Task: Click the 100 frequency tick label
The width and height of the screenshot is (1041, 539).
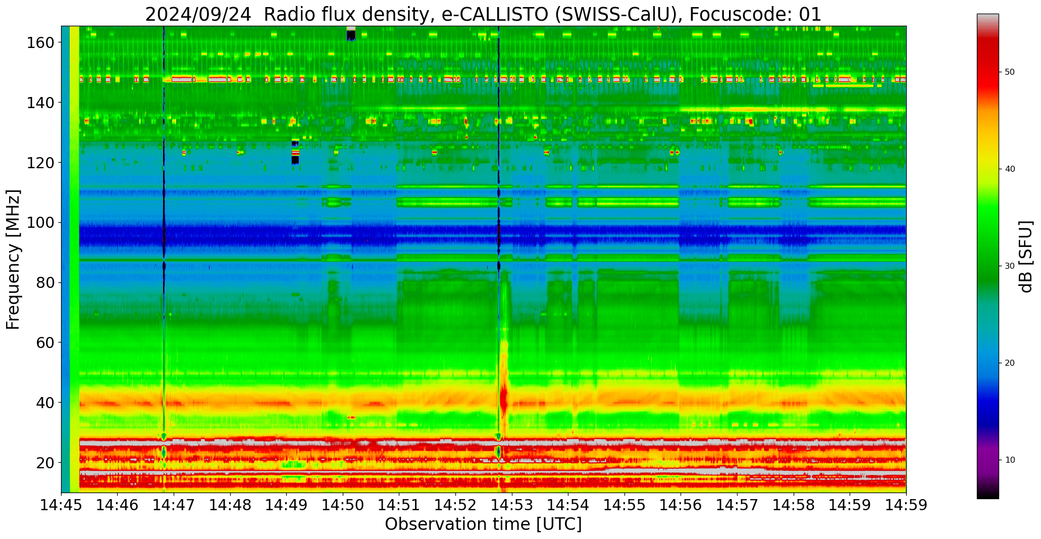Action: pos(40,222)
